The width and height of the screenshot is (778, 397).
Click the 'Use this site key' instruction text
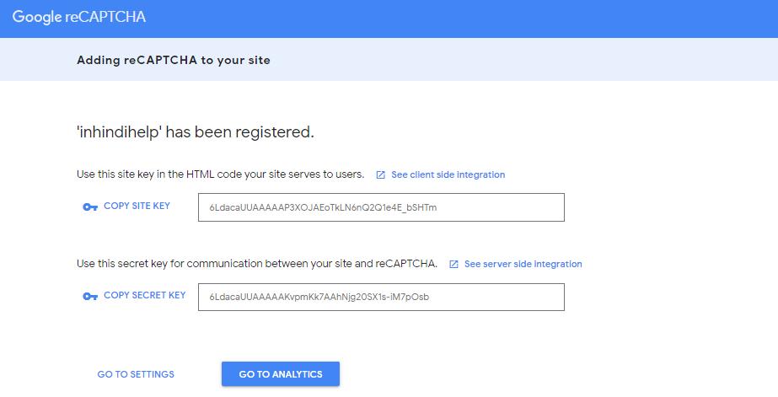click(x=220, y=174)
